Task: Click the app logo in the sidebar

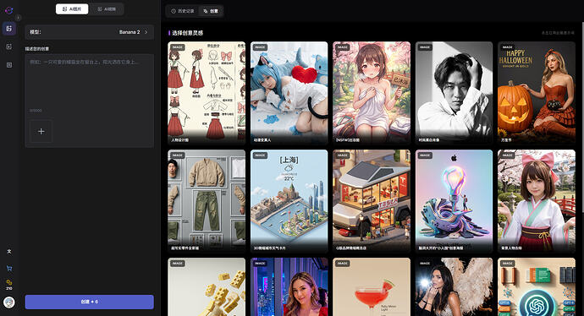Action: 9,10
